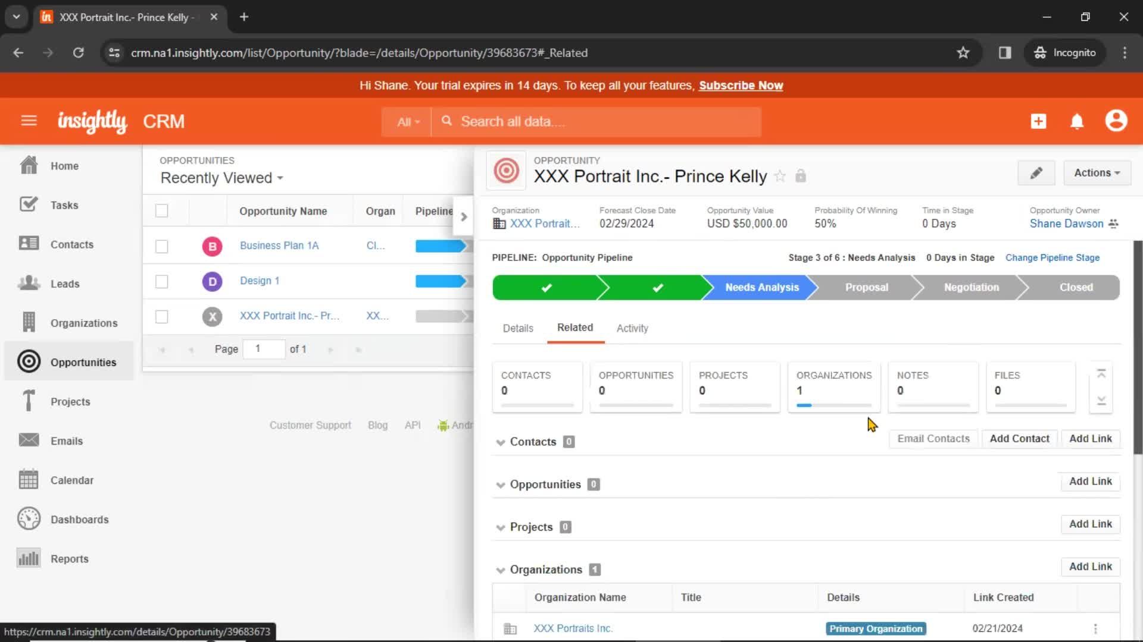Click Add Contact button
This screenshot has width=1143, height=642.
1019,438
